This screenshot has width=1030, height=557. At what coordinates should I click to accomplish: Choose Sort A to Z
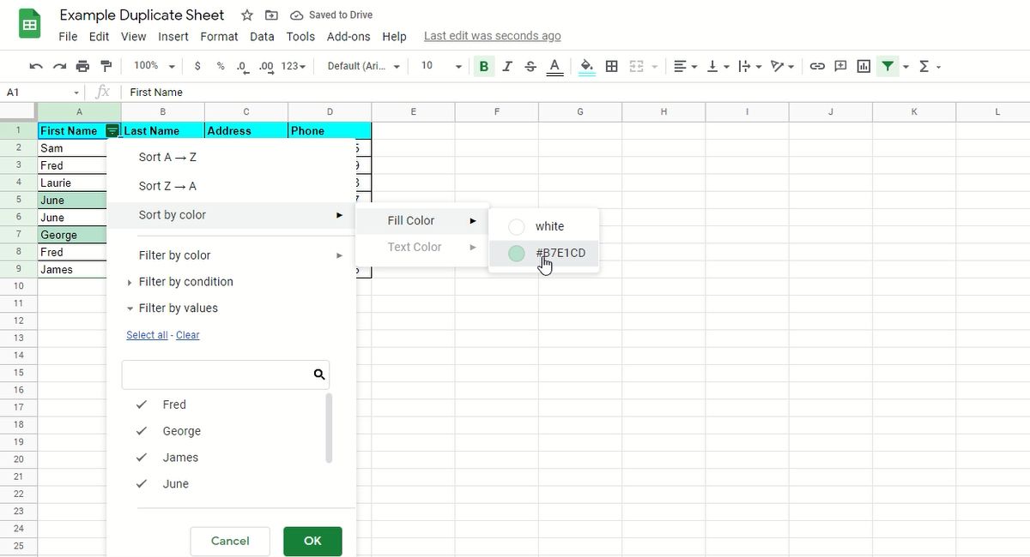pyautogui.click(x=167, y=157)
